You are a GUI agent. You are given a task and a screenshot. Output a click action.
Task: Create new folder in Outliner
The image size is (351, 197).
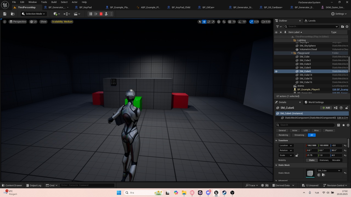[x=342, y=27]
